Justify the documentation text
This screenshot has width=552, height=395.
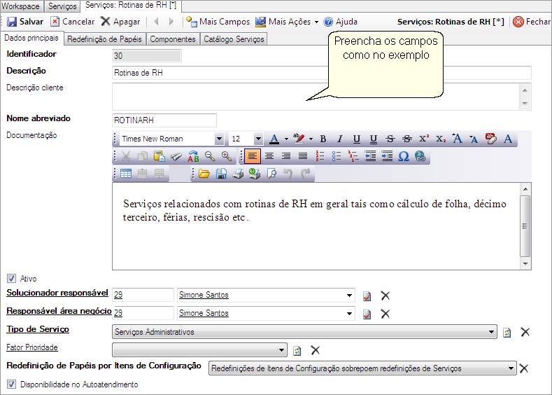click(303, 156)
